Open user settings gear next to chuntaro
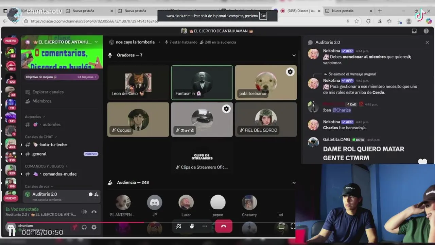The image size is (435, 245). pos(94,227)
